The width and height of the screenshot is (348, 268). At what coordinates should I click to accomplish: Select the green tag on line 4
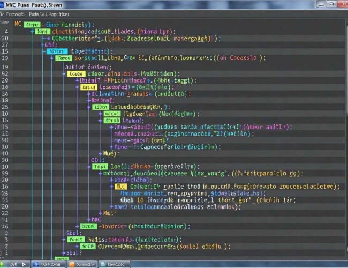[x=43, y=32]
